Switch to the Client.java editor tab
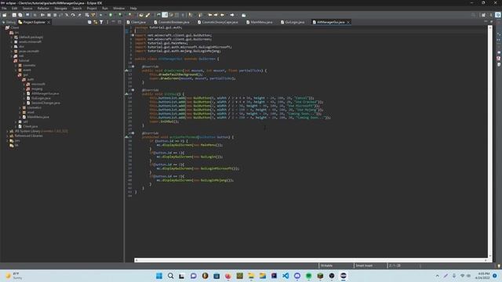This screenshot has width=502, height=282. (136, 22)
